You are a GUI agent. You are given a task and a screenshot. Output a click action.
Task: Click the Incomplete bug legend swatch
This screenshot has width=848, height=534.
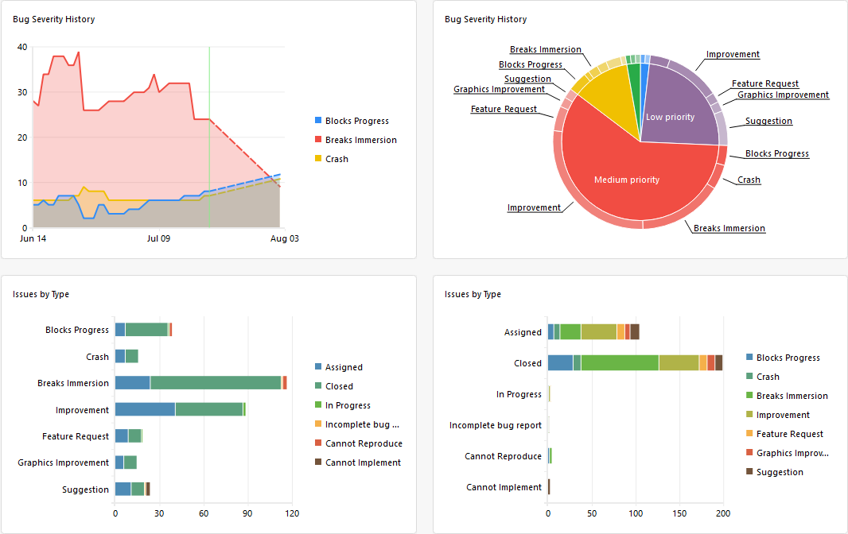[x=319, y=424]
